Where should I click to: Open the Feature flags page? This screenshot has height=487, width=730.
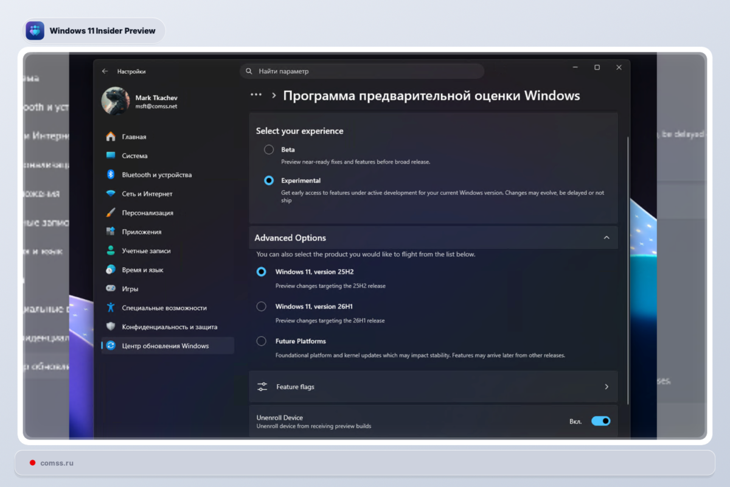pos(433,386)
